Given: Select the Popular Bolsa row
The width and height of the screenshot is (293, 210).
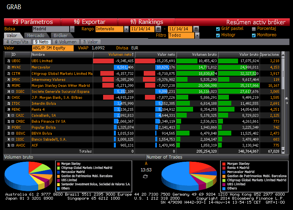Looking at the screenshot, I should pyautogui.click(x=143, y=128).
